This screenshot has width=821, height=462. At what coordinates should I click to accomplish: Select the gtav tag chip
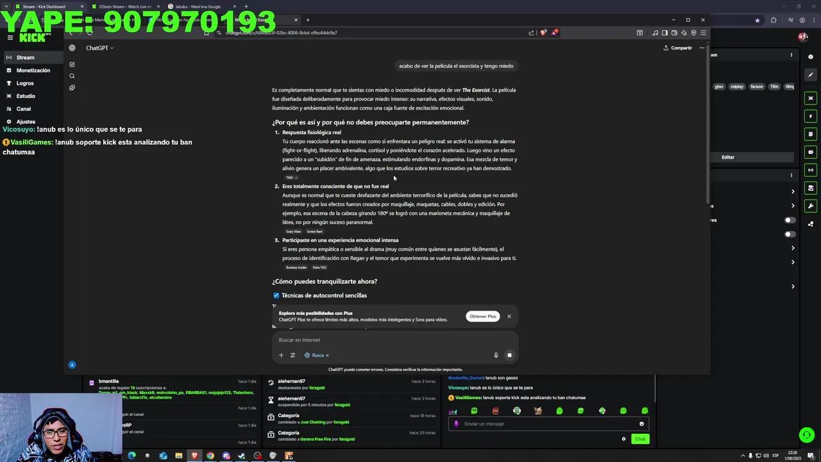[x=719, y=87]
